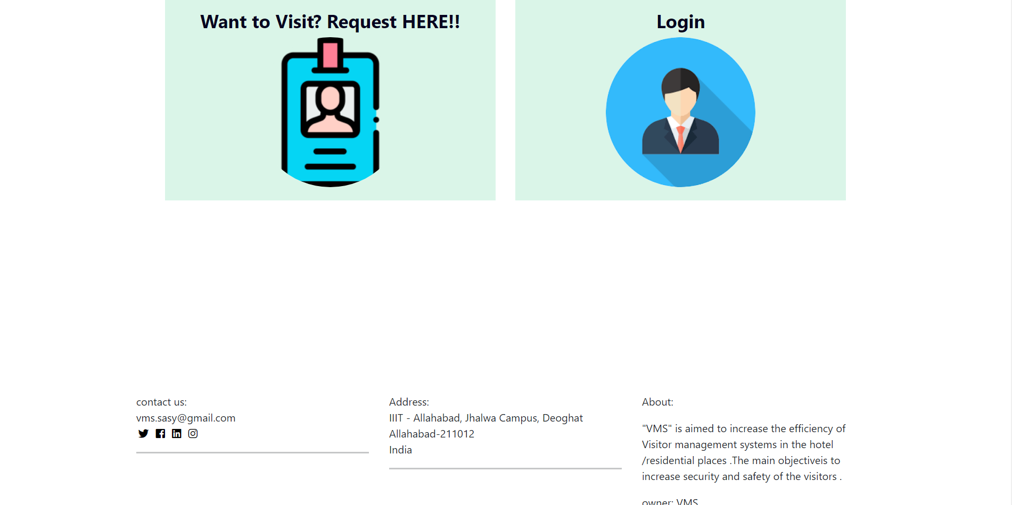Click the visitor ID badge icon
The image size is (1012, 505).
point(330,112)
